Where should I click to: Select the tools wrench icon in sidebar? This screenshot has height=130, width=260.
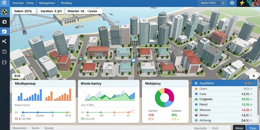point(4,41)
